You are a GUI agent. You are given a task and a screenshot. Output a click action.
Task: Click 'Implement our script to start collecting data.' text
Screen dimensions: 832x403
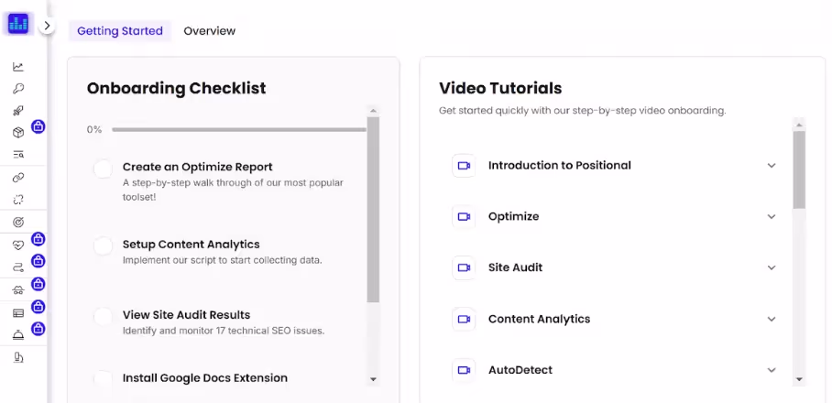click(x=223, y=260)
